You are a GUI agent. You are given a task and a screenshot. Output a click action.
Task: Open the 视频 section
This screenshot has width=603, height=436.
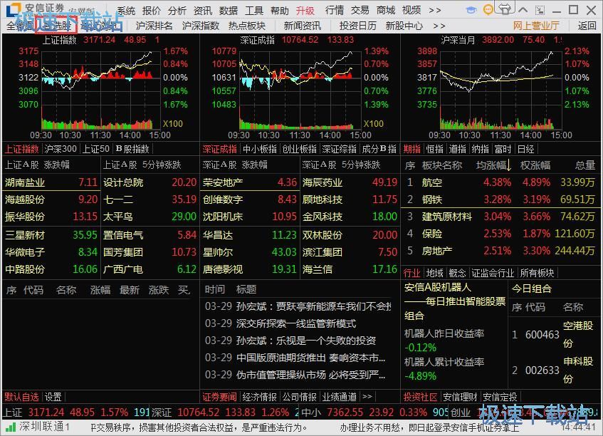point(411,11)
